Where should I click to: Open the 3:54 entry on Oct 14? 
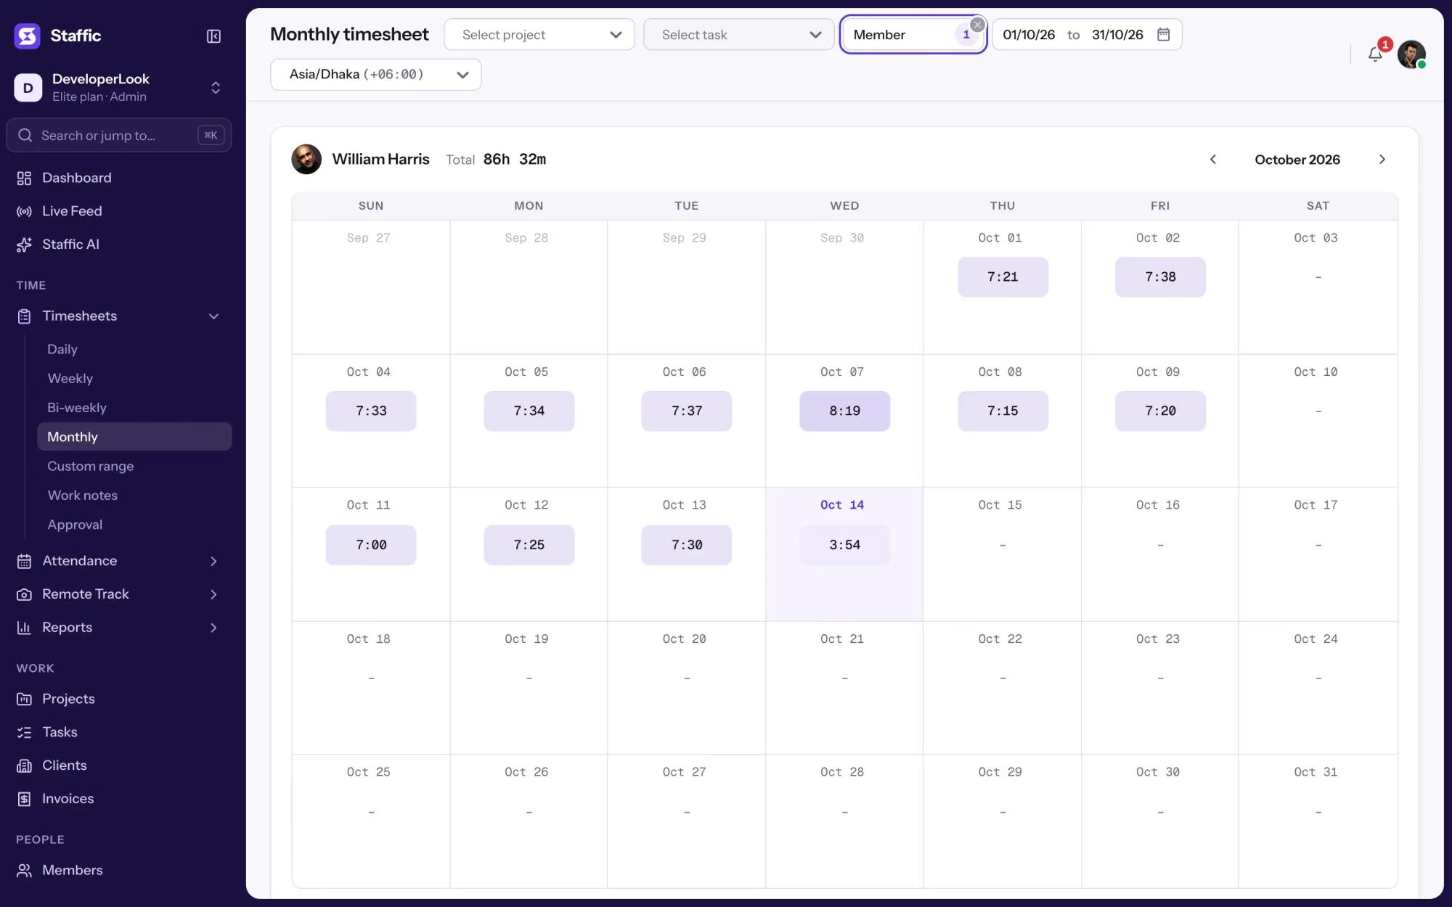[844, 545]
